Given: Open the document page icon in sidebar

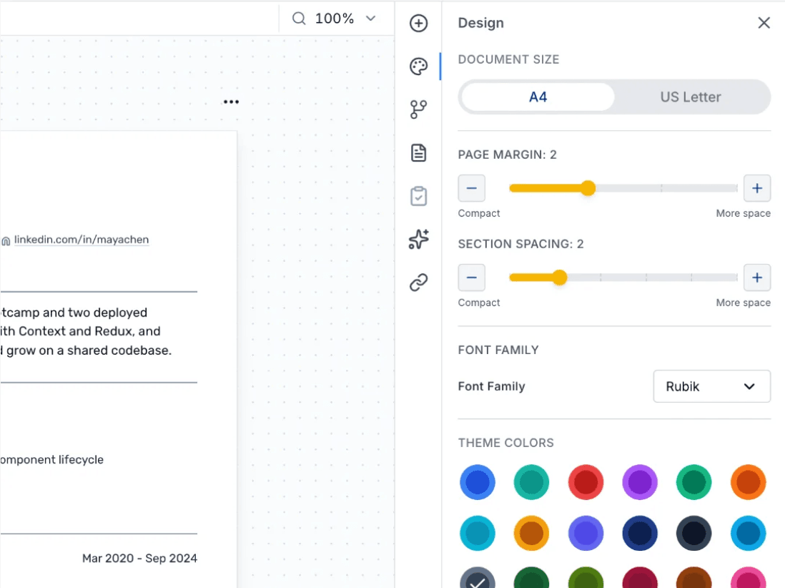Looking at the screenshot, I should click(x=418, y=153).
